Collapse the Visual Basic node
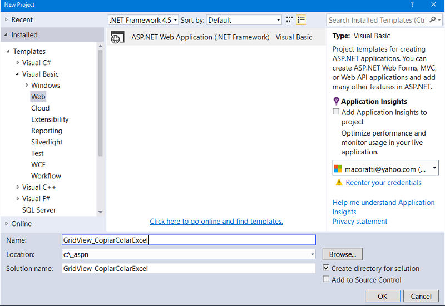Viewport: 445px width, 306px height. [17, 74]
